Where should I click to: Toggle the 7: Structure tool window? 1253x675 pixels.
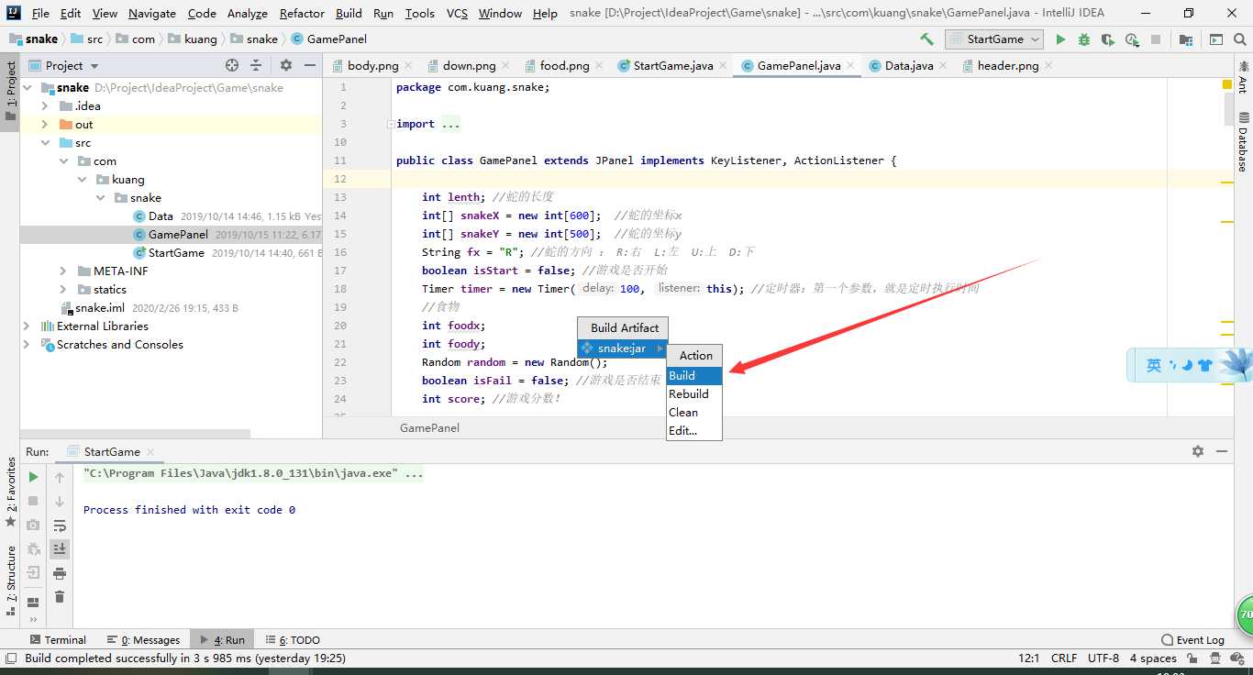point(10,581)
